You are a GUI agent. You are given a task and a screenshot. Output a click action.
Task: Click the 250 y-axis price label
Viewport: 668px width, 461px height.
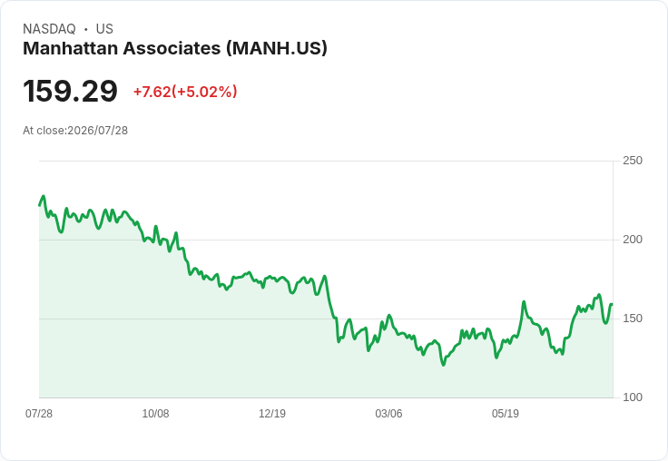tap(633, 161)
